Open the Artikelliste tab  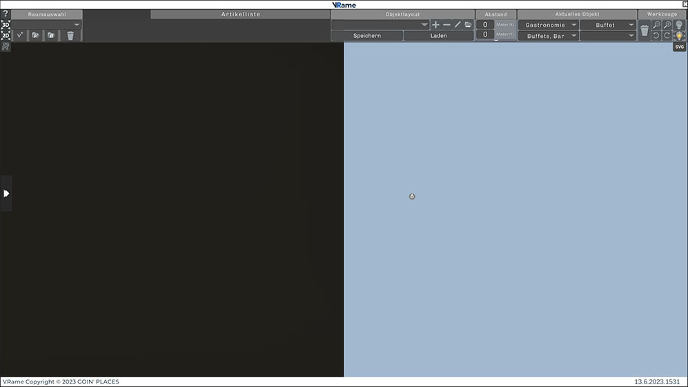[240, 14]
